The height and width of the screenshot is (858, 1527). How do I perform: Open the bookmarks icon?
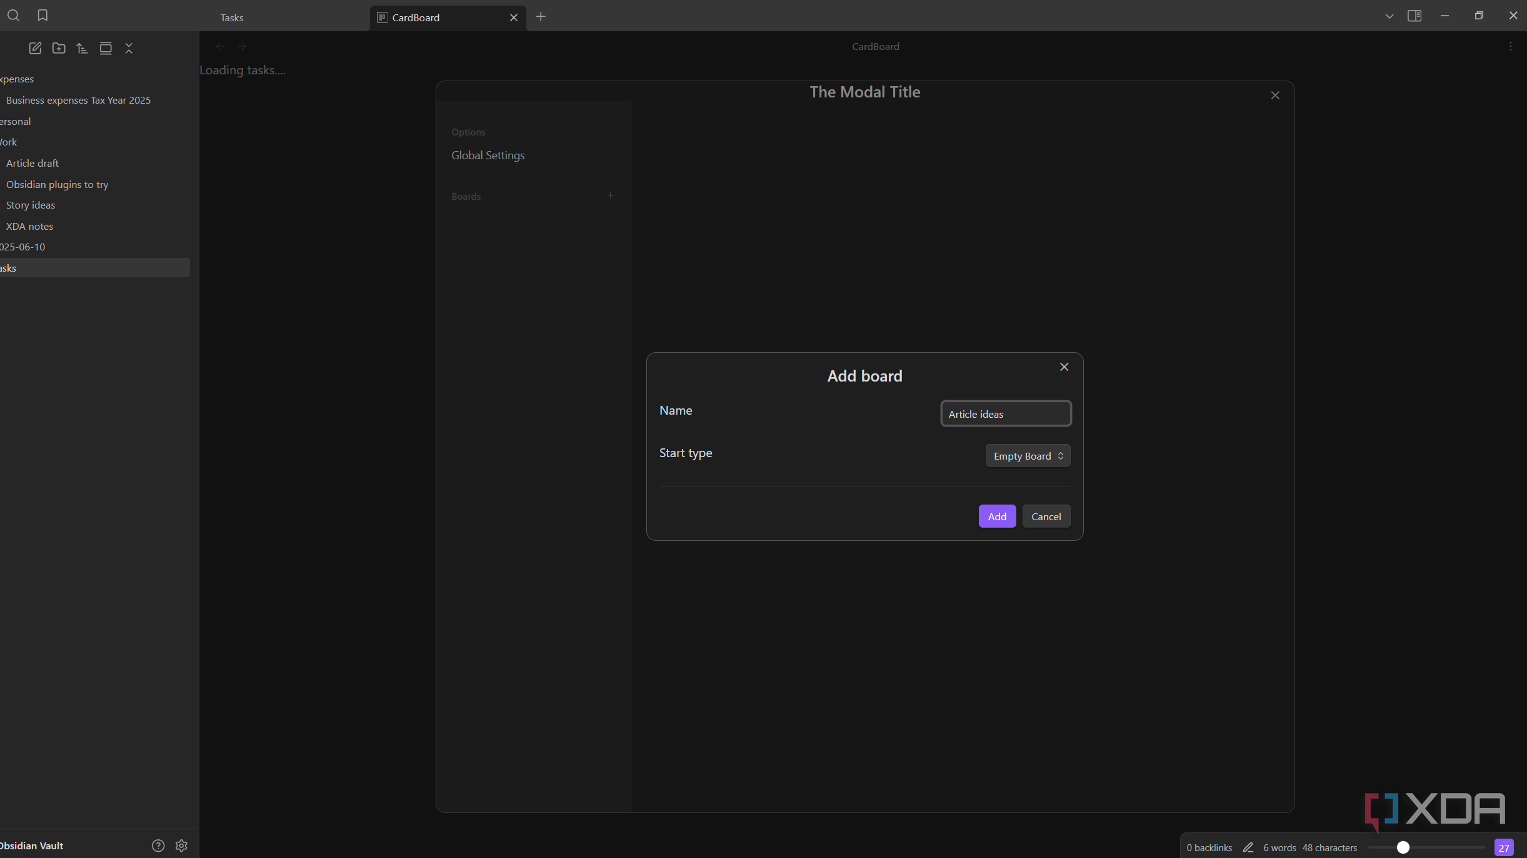point(43,16)
